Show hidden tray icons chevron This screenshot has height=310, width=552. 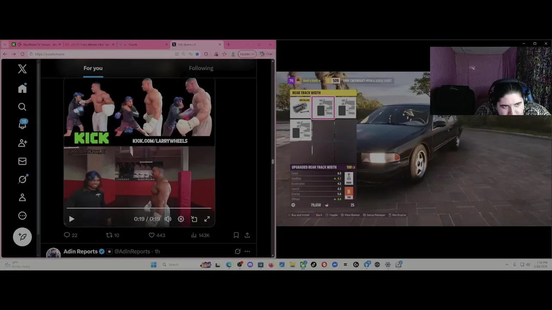coord(507,264)
